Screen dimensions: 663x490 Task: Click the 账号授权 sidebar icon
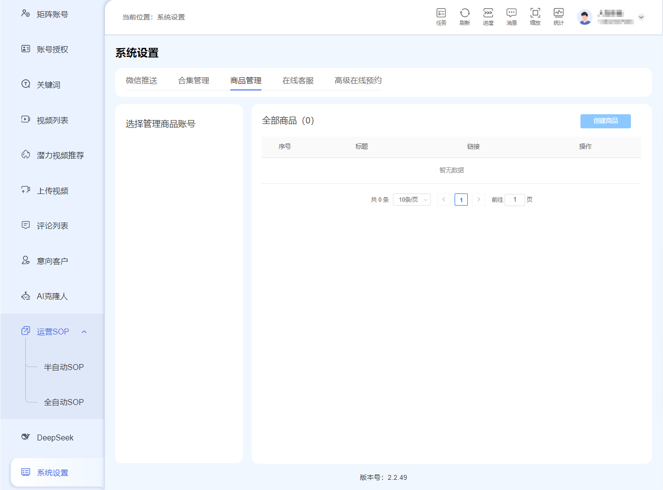pyautogui.click(x=26, y=49)
